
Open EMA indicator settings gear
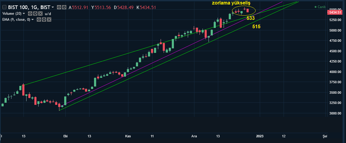click(x=44, y=20)
